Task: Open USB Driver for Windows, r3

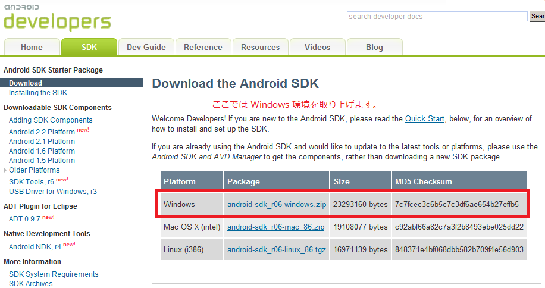Action: [53, 192]
